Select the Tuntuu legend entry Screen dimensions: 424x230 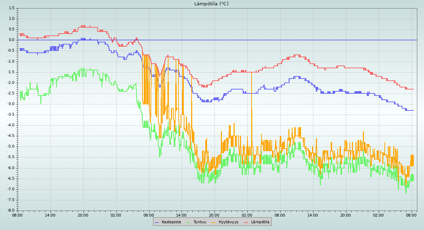tap(200, 222)
